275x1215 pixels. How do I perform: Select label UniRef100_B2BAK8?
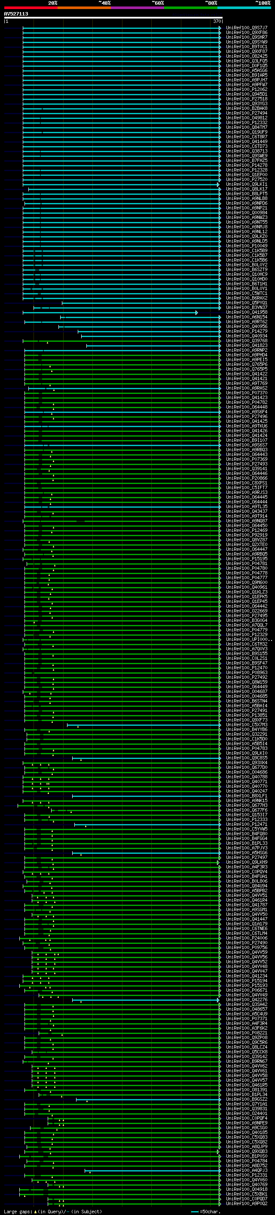247,109
